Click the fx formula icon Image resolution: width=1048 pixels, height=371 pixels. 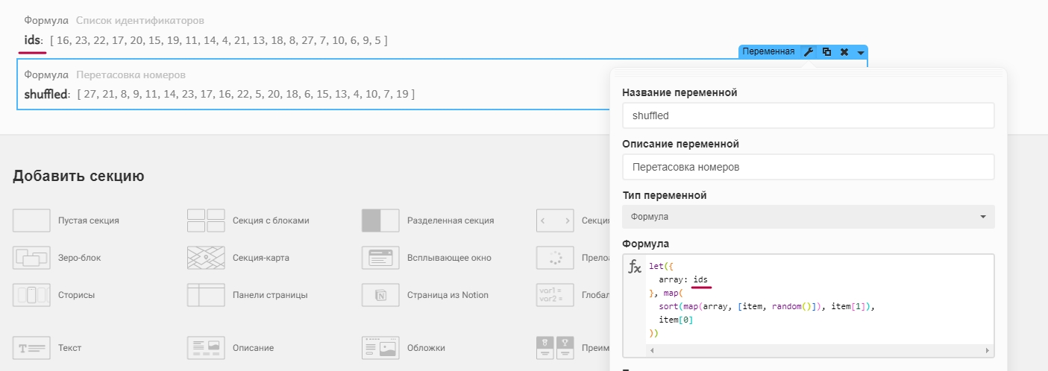click(635, 267)
